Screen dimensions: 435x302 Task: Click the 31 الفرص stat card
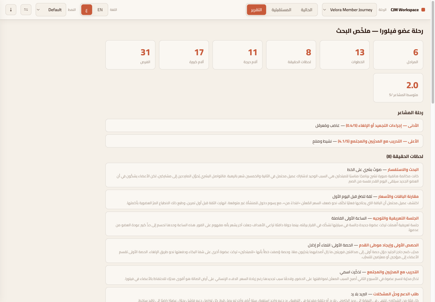pos(130,55)
